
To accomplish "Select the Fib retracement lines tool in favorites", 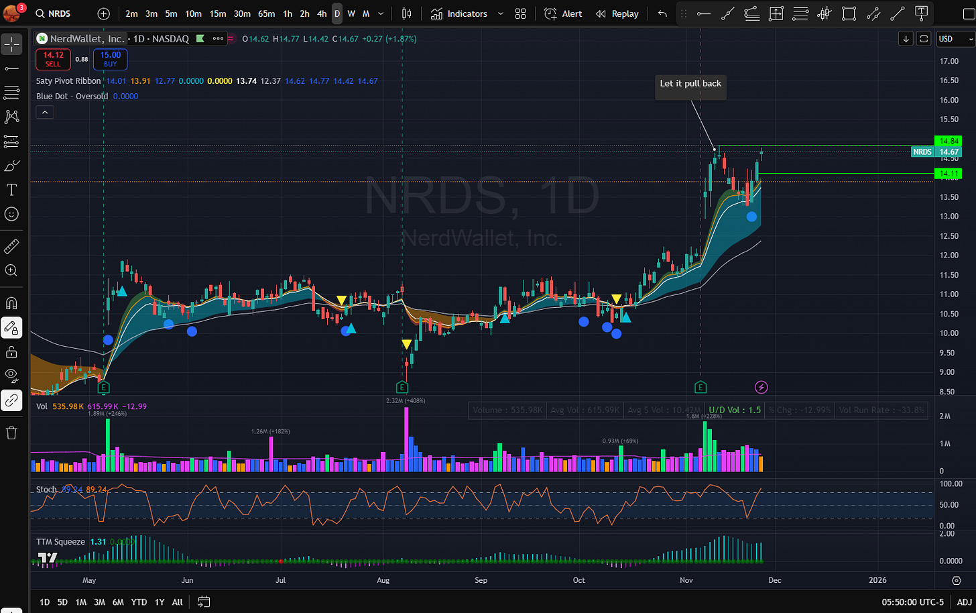I will click(800, 13).
